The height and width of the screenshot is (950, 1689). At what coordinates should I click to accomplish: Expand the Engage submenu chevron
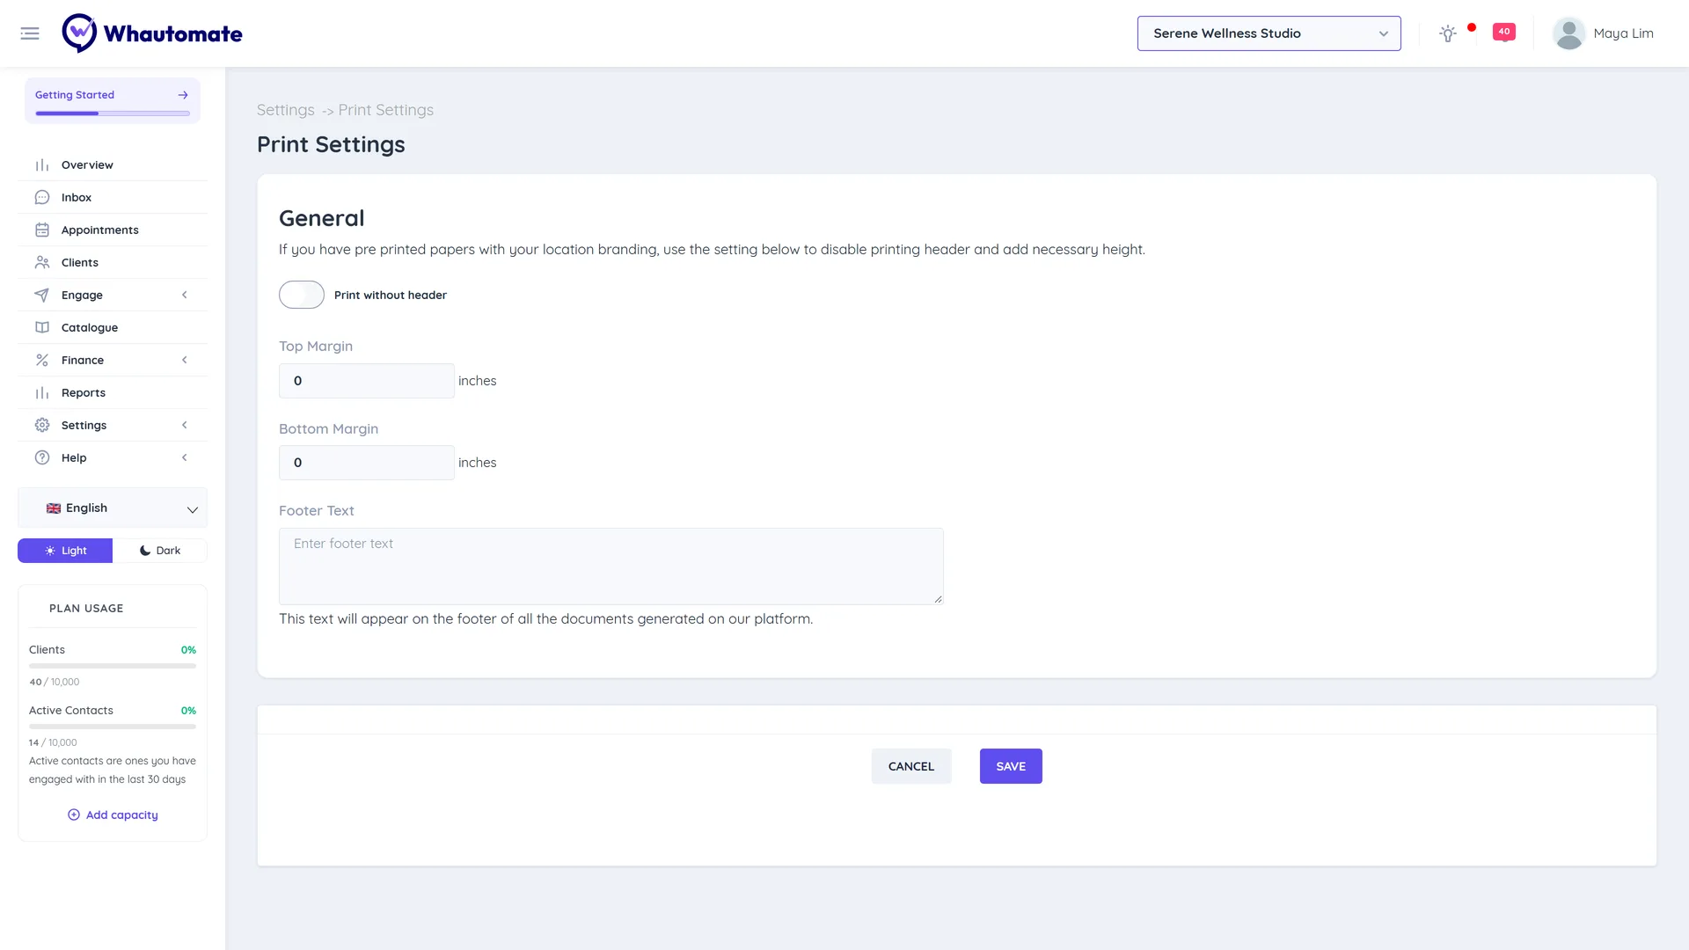[185, 296]
